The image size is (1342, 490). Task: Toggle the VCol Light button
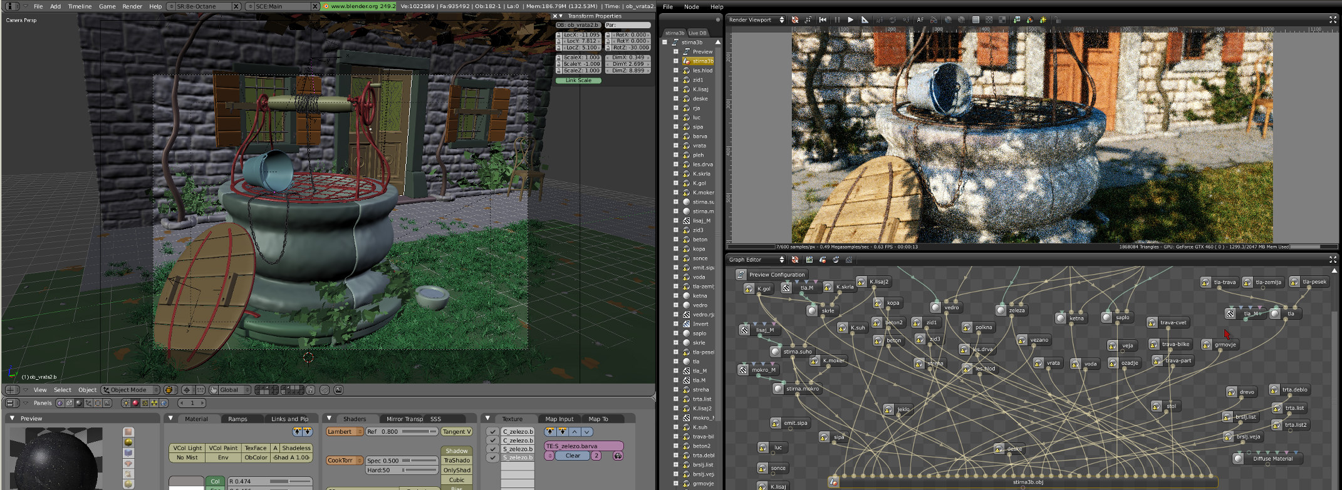point(187,448)
